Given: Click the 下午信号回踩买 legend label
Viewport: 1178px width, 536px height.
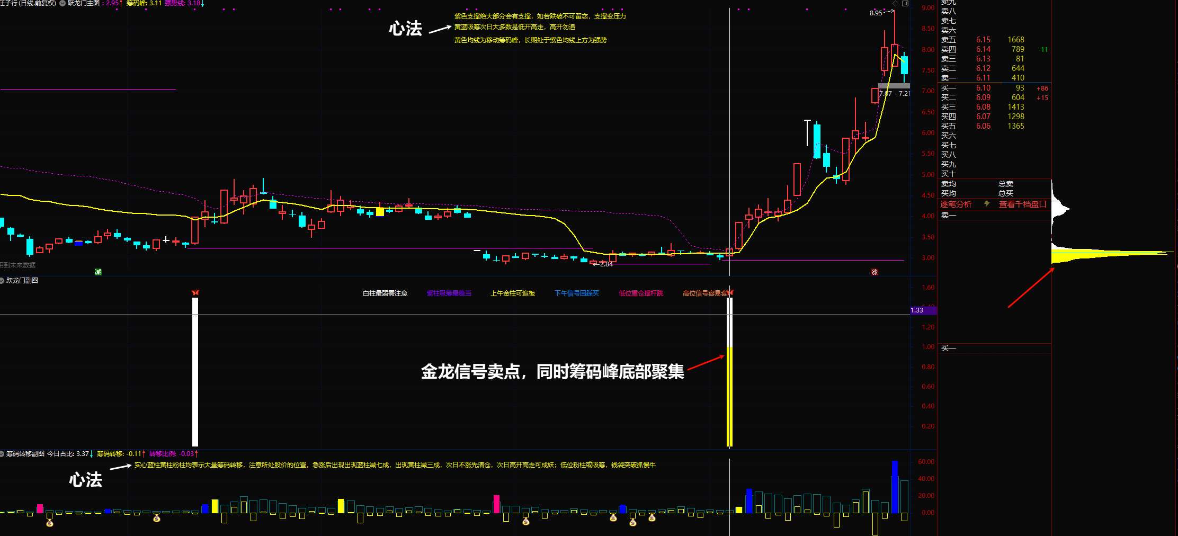Looking at the screenshot, I should pos(577,293).
